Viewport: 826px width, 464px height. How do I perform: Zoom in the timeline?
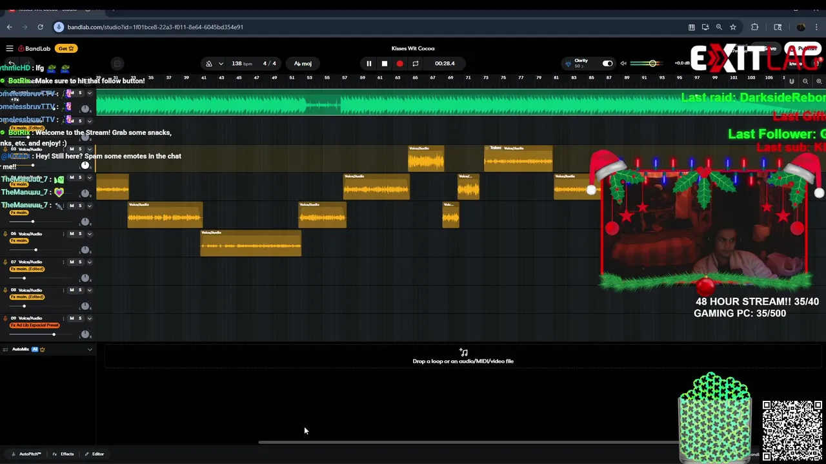point(819,81)
